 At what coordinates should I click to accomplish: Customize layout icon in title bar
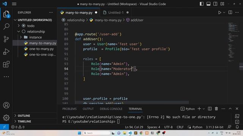point(222,4)
